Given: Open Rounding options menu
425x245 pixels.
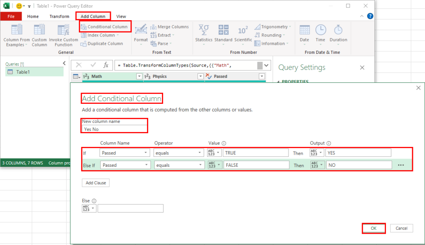Looking at the screenshot, I should click(270, 35).
